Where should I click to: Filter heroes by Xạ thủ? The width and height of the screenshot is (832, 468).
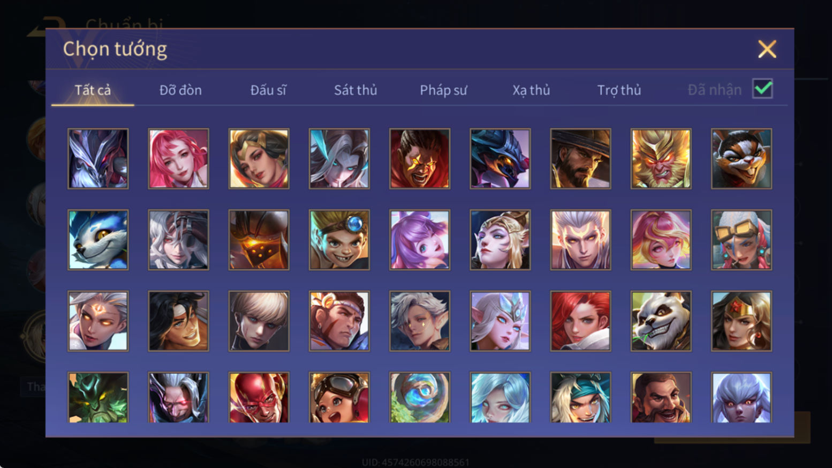coord(531,90)
